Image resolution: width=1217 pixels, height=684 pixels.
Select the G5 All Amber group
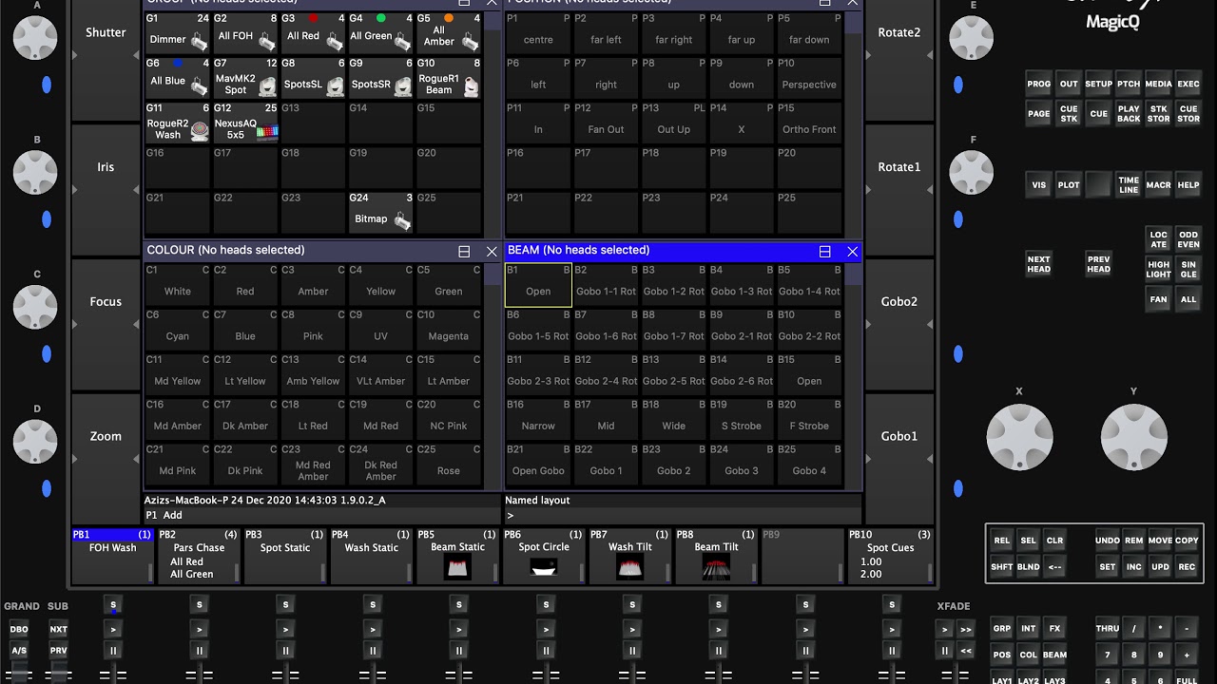coord(449,32)
